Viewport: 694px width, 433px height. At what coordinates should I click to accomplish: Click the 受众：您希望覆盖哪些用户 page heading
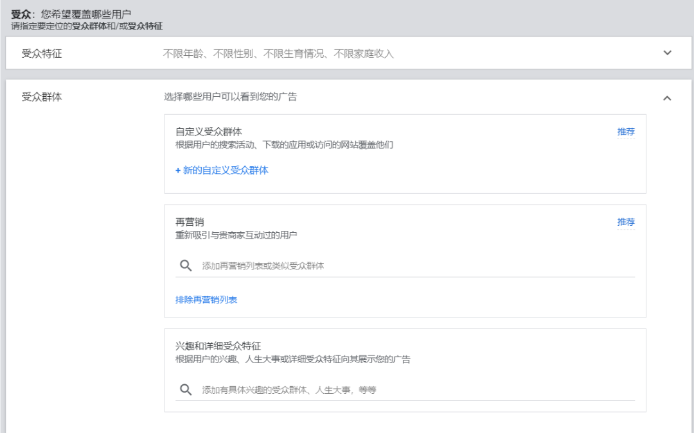click(71, 14)
